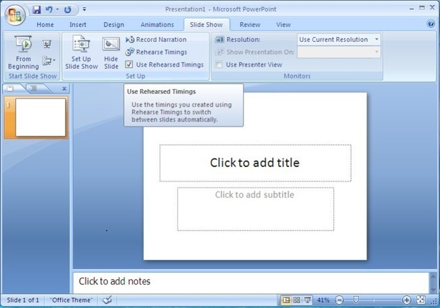Click the Save icon in Quick Access Toolbar

coord(36,9)
